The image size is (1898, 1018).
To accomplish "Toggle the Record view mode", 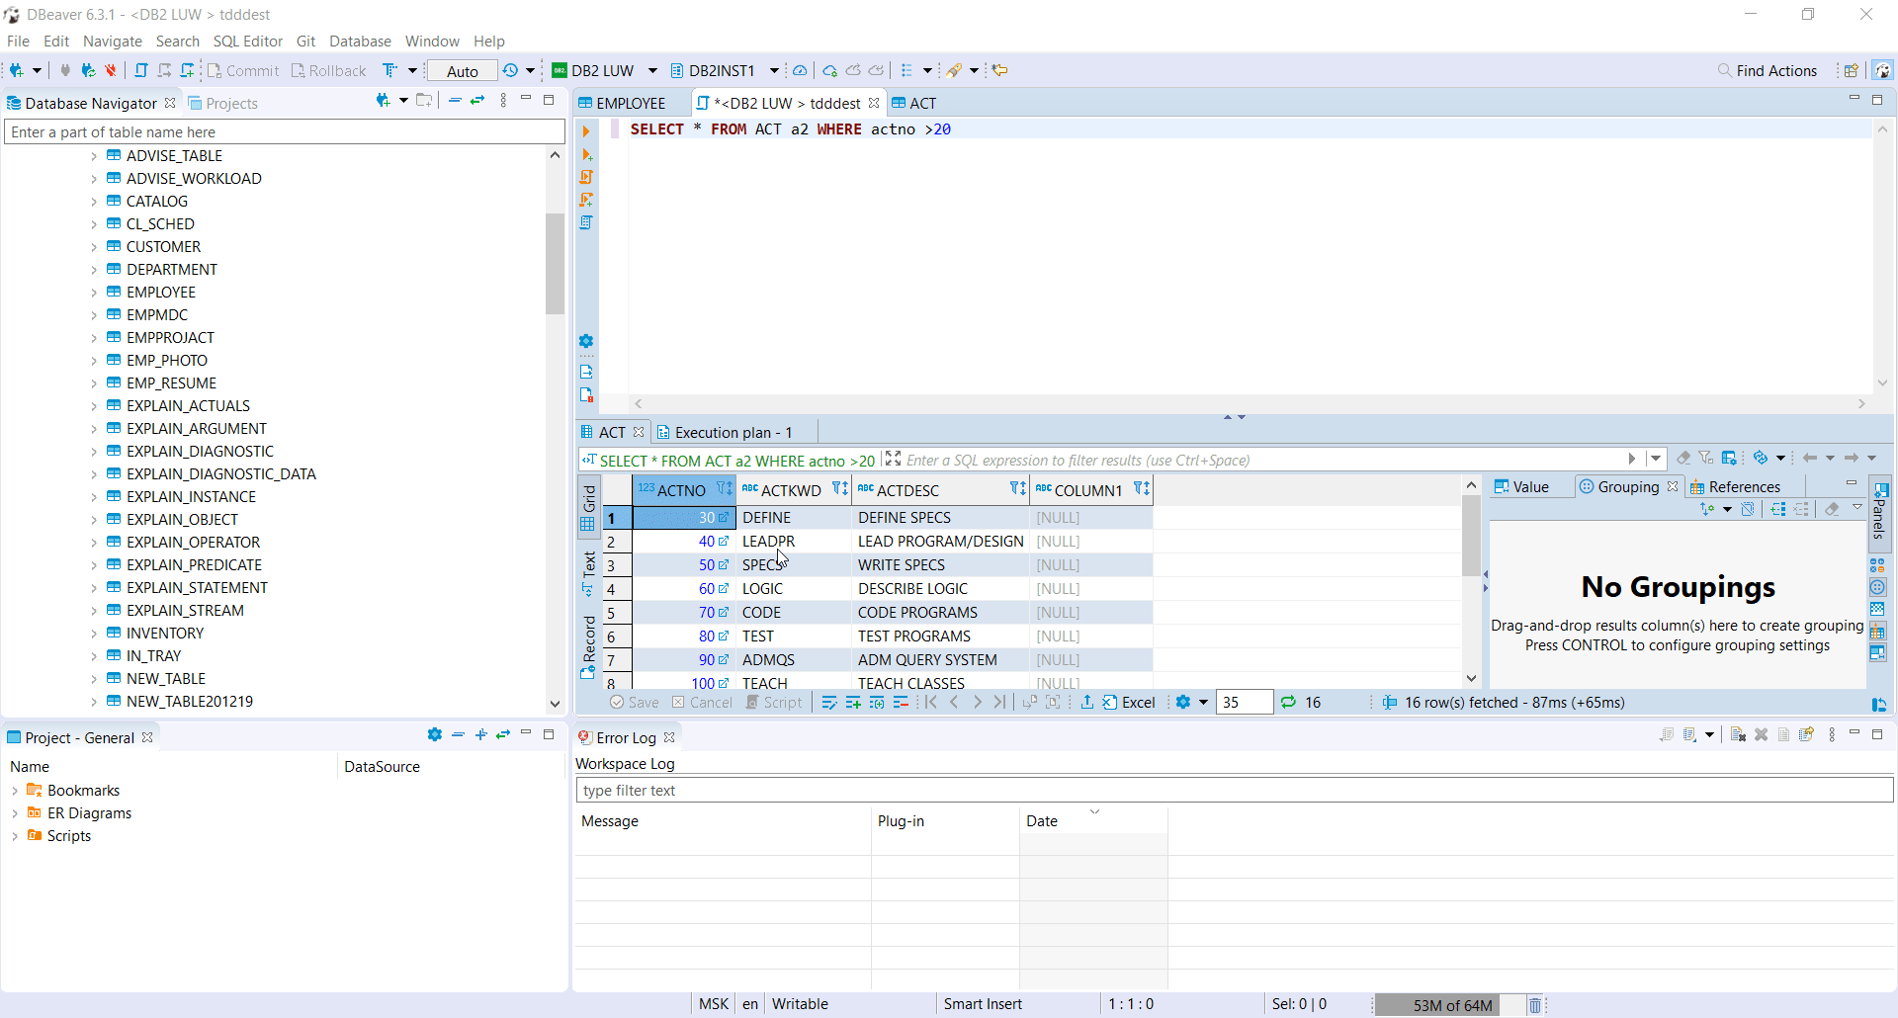I will pos(588,646).
